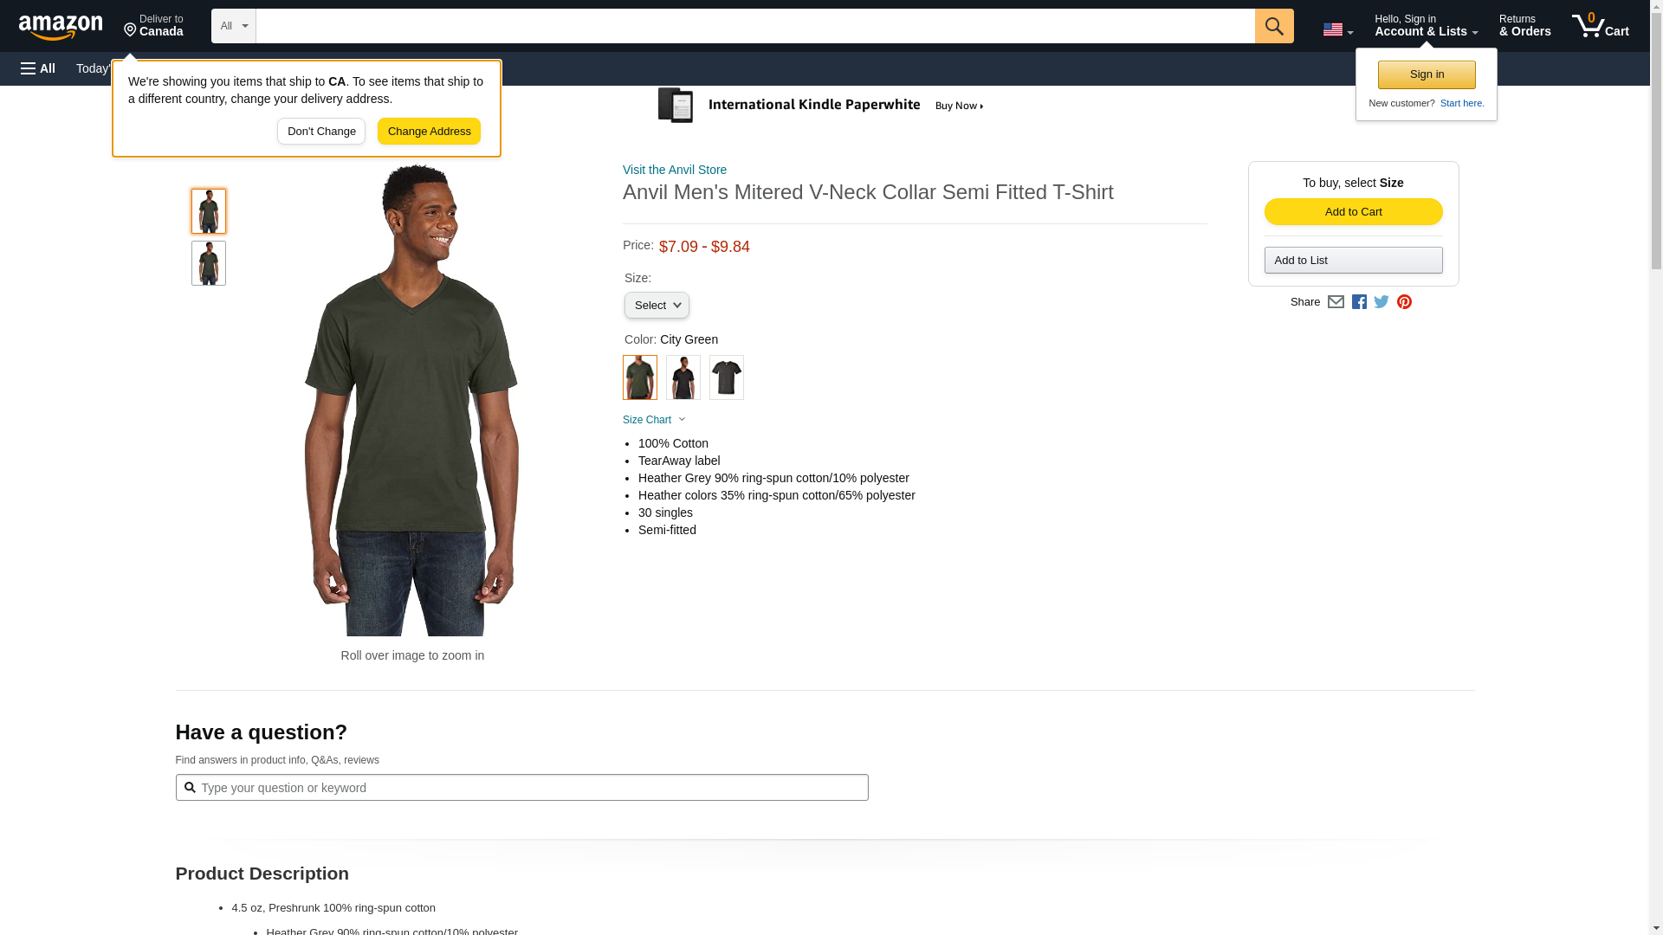Open the country flag language selector
This screenshot has height=935, width=1663.
[x=1337, y=29]
